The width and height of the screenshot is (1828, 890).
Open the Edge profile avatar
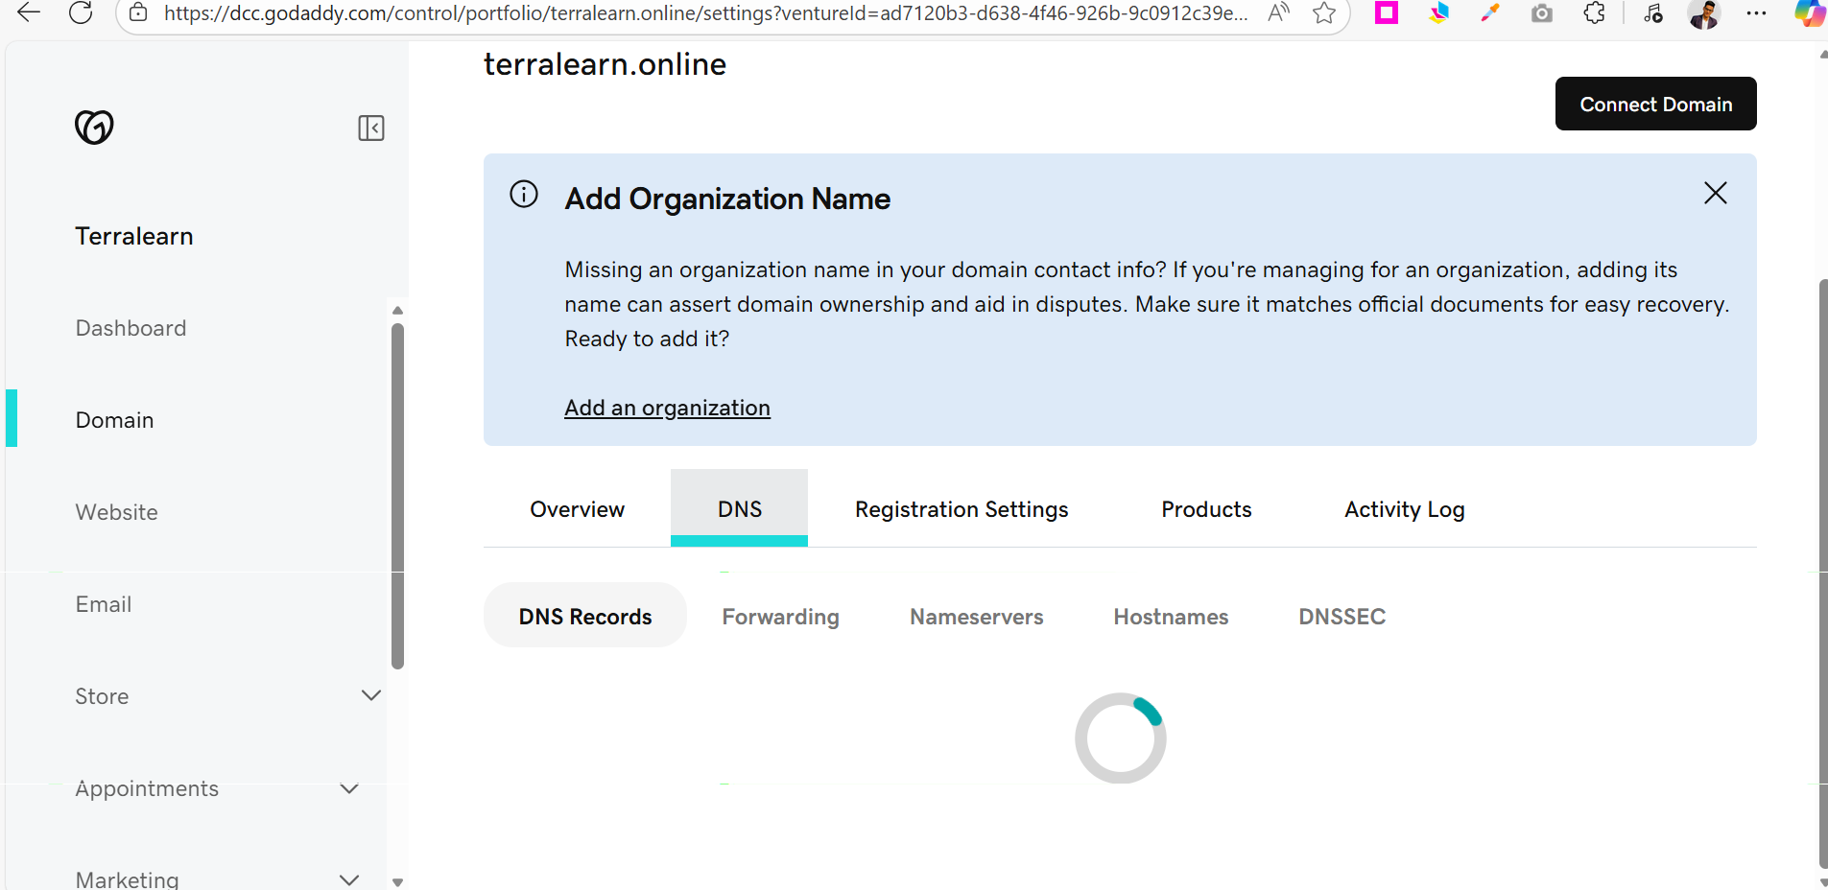coord(1706,13)
